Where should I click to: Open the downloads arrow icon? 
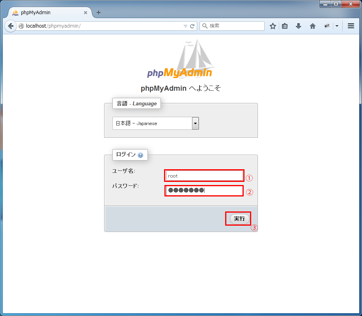pyautogui.click(x=299, y=26)
